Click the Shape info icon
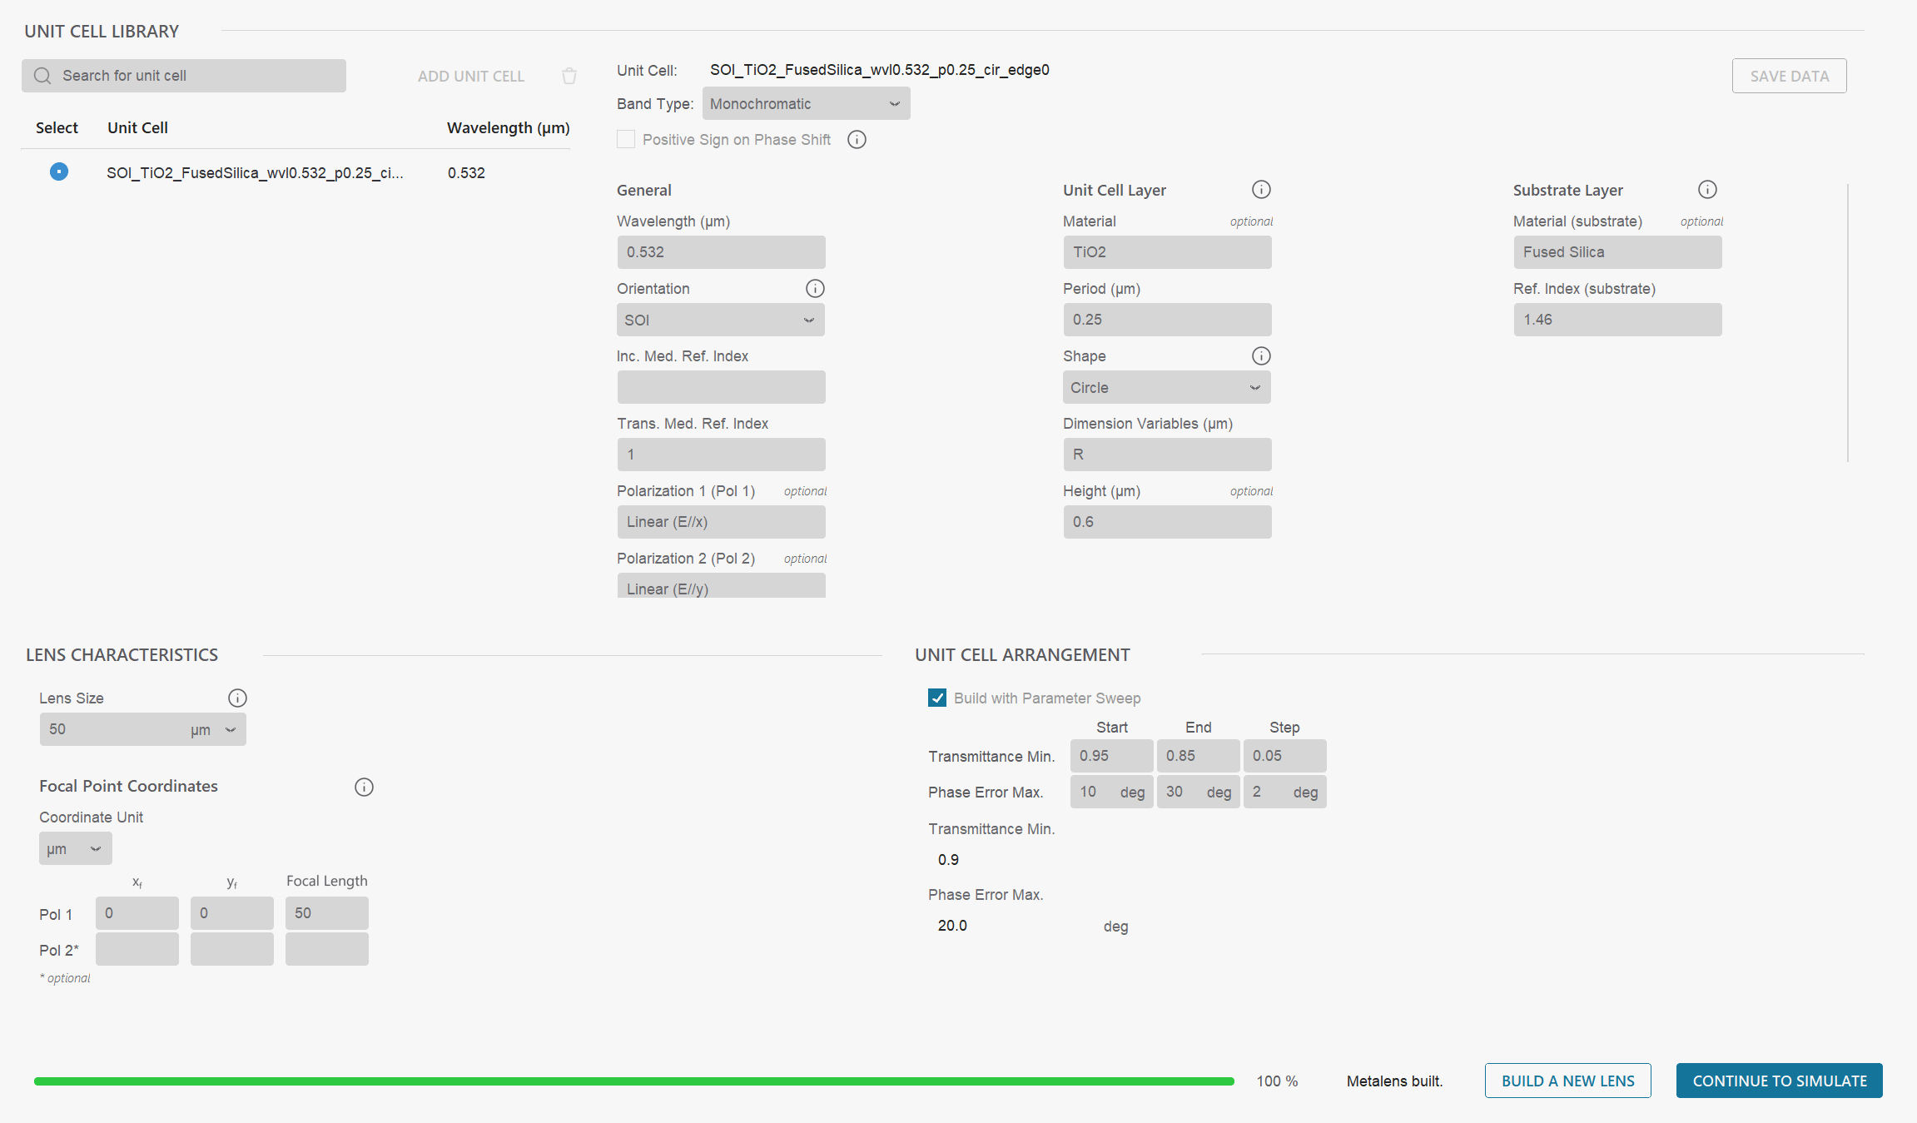The height and width of the screenshot is (1123, 1917). [x=1261, y=356]
